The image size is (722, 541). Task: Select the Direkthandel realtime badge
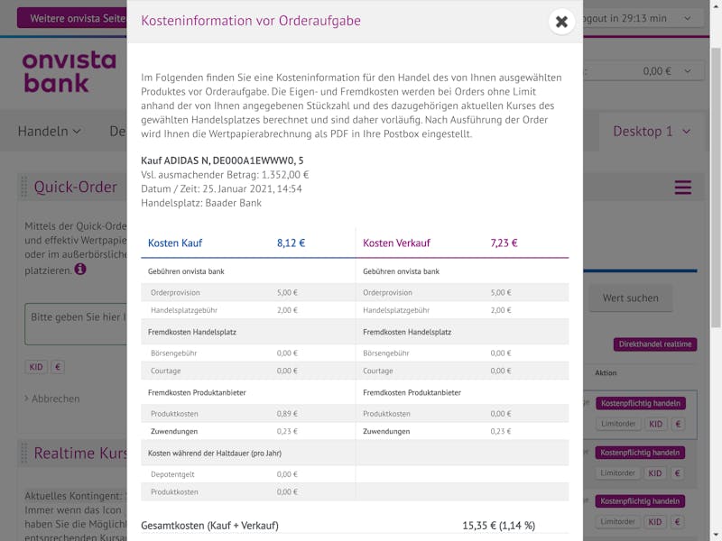(x=655, y=344)
